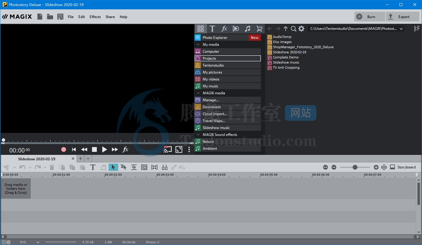Open the Undo history dropdown arrow
The height and width of the screenshot is (245, 422).
[x=30, y=168]
